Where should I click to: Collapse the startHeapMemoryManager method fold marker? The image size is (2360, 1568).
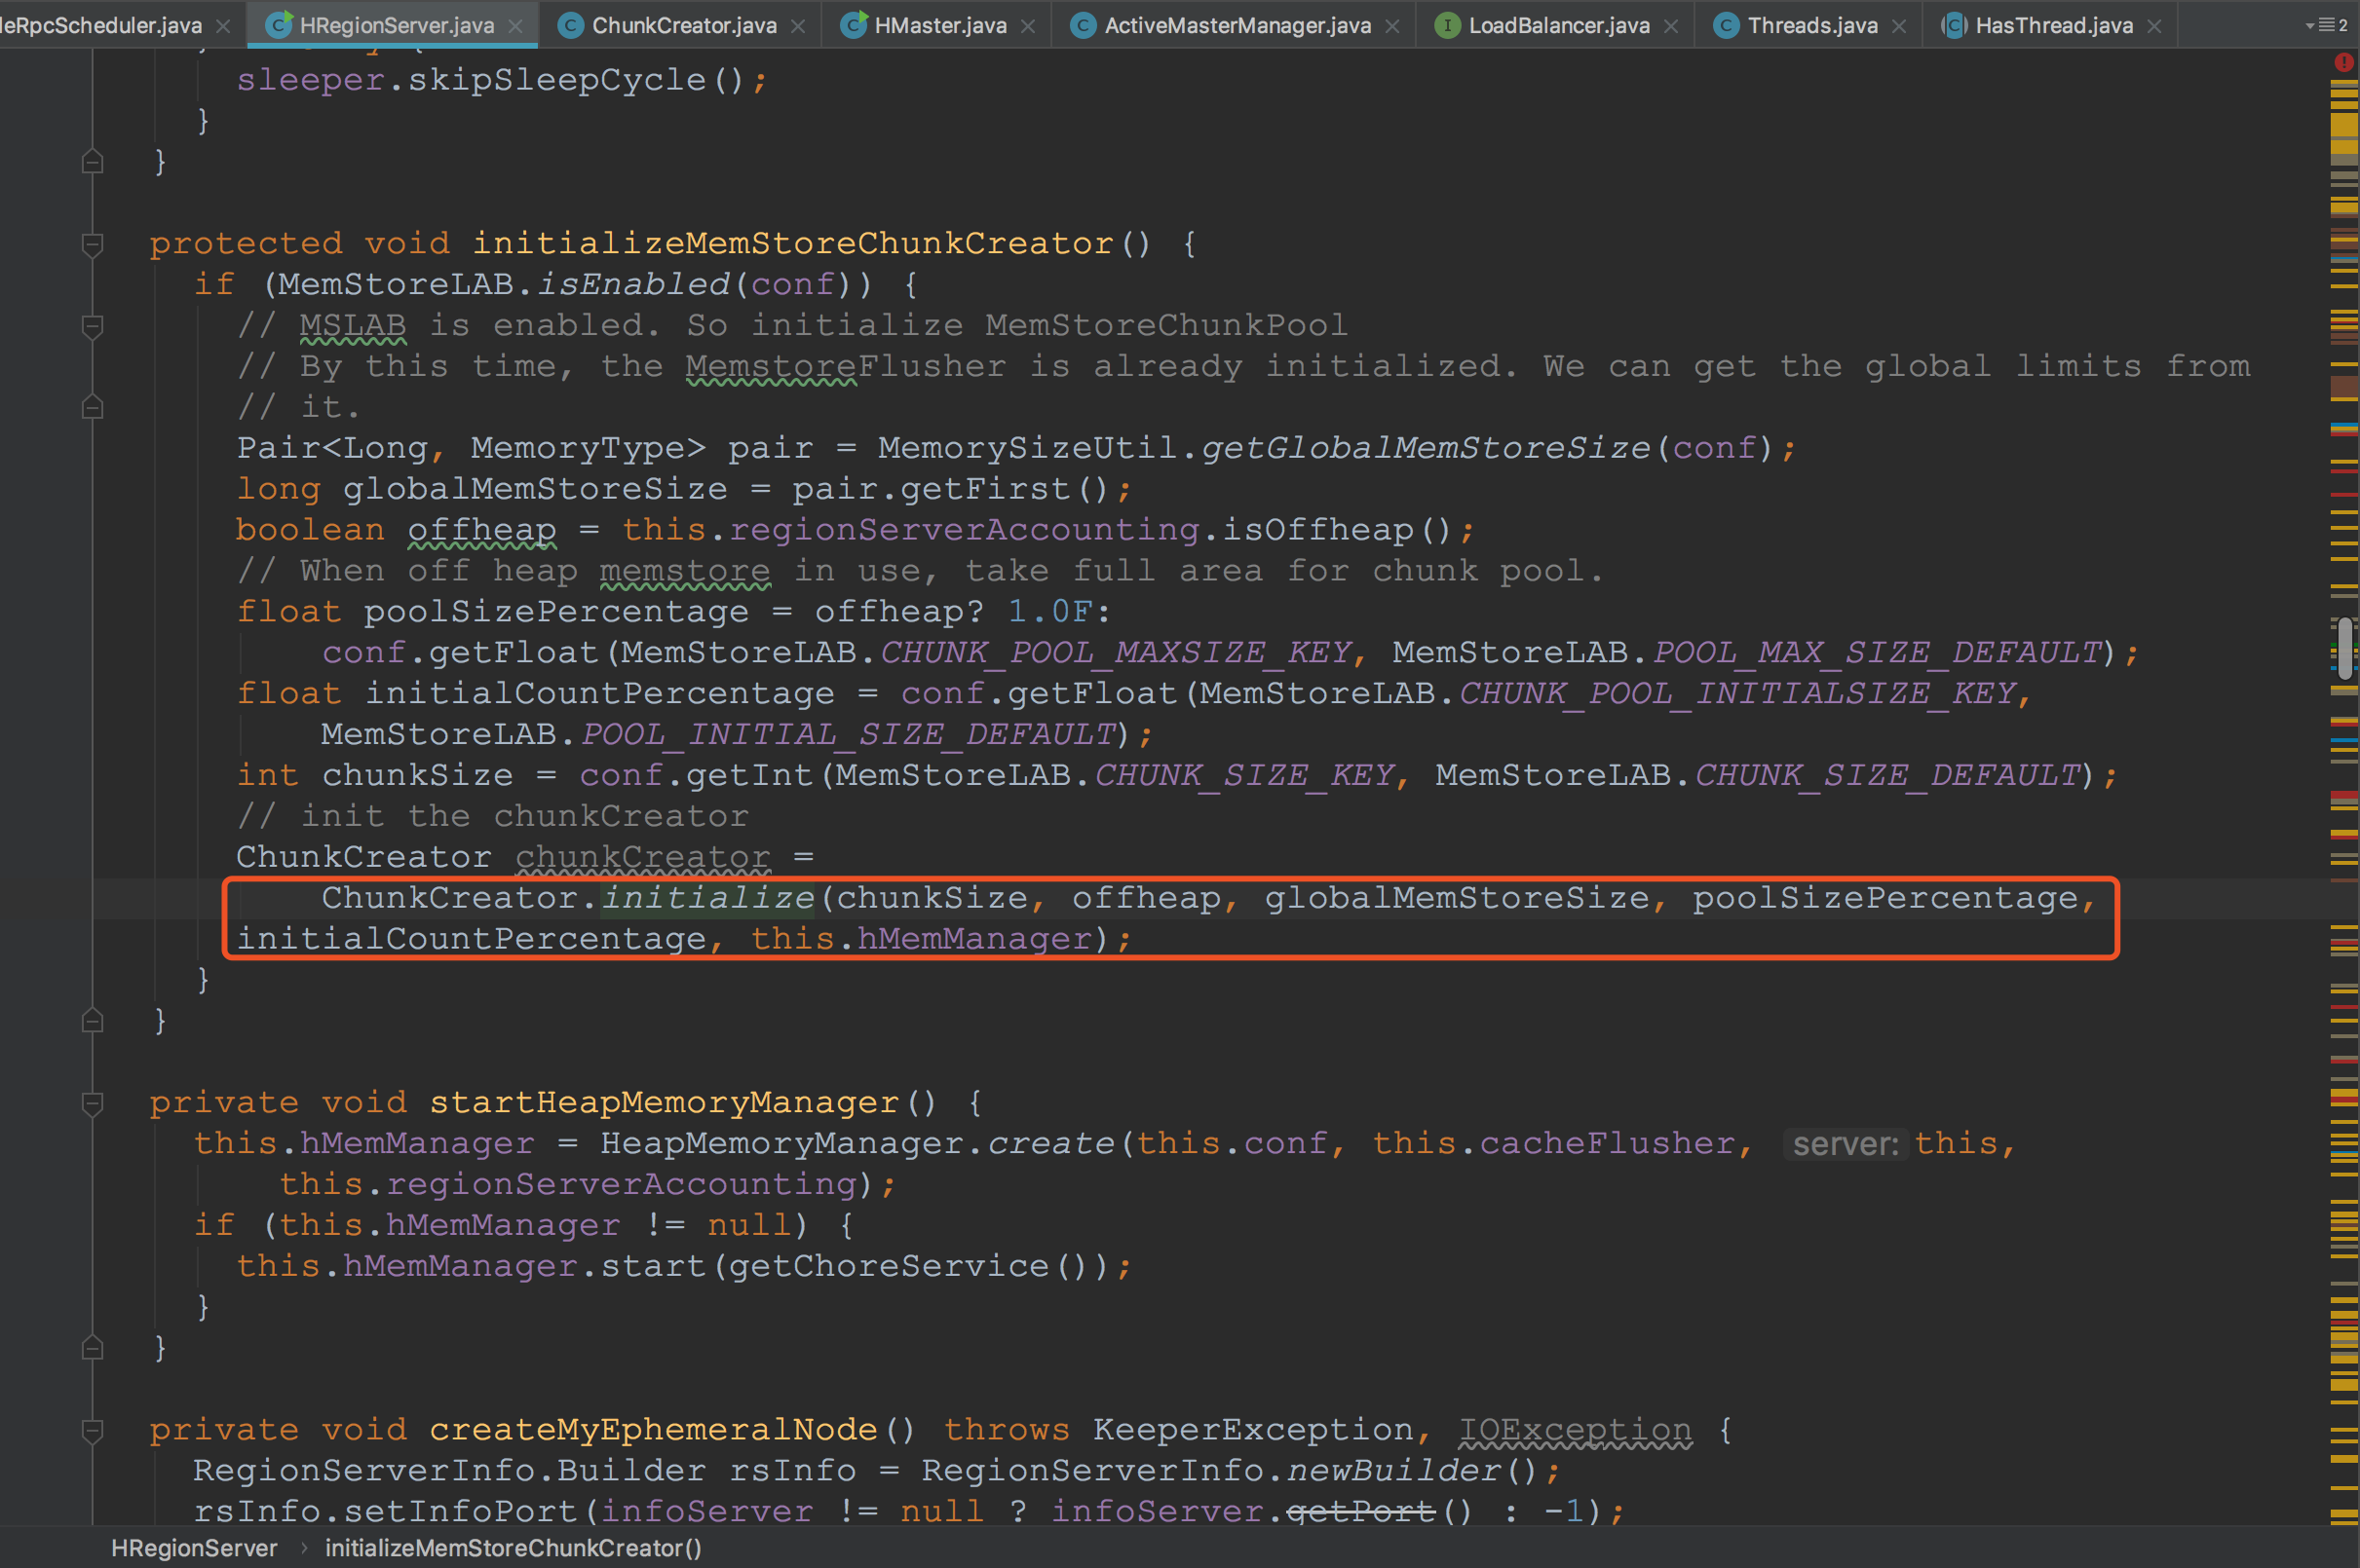pyautogui.click(x=92, y=1102)
